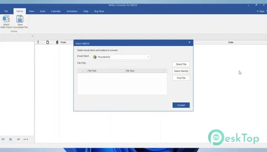The width and height of the screenshot is (267, 152).
Task: Sort by the From column header
Action: click(x=63, y=42)
